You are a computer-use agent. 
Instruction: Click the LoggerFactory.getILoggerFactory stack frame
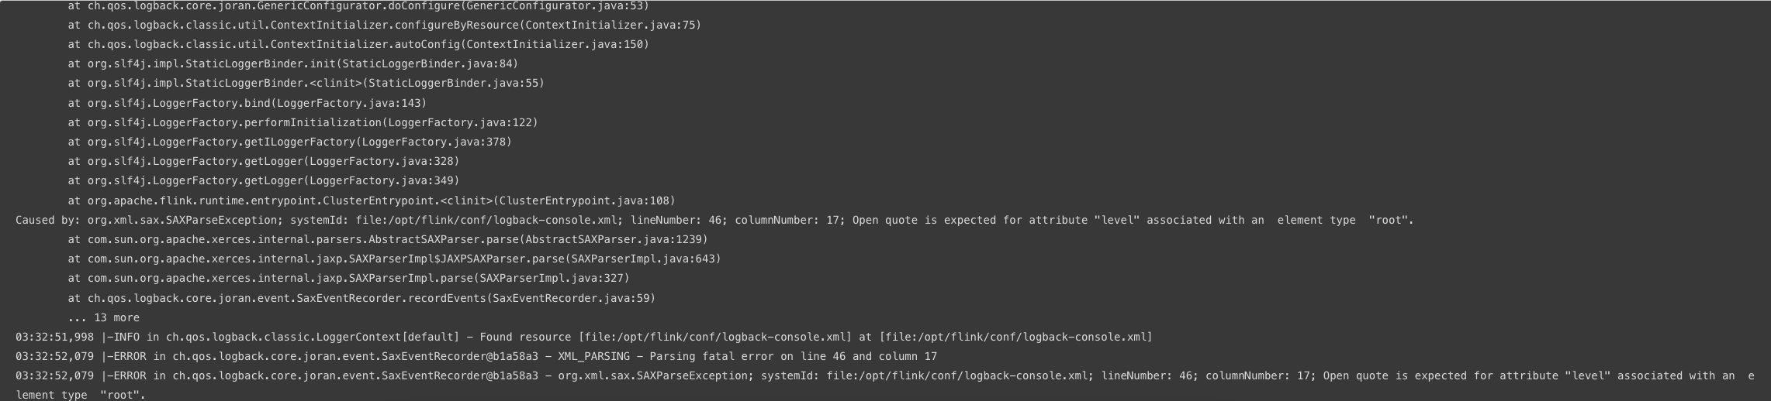click(x=289, y=142)
